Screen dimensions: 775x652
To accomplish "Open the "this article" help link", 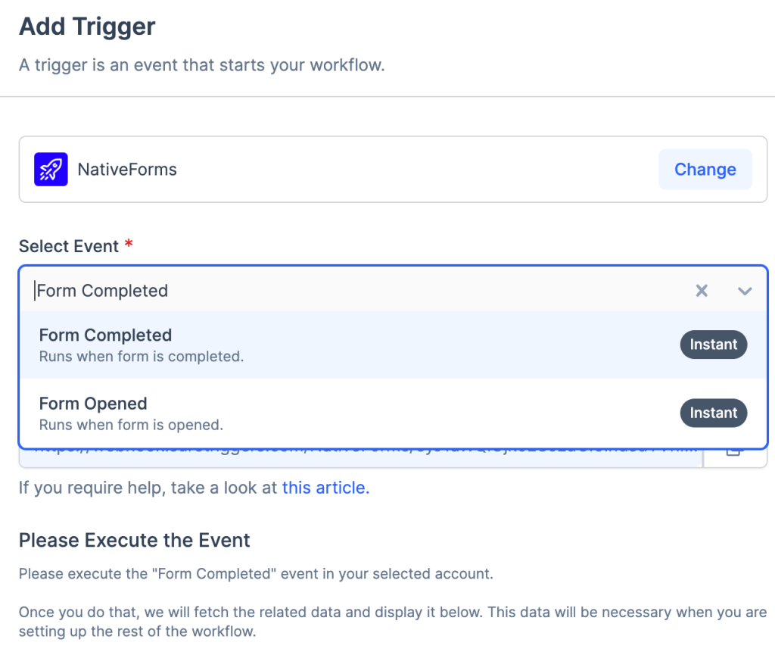I will click(325, 488).
